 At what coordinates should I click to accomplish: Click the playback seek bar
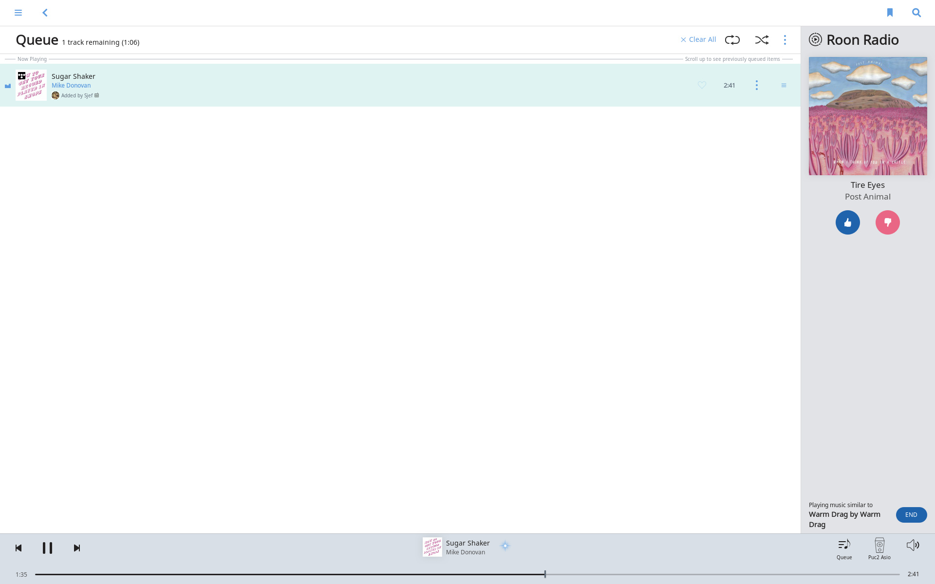(467, 574)
